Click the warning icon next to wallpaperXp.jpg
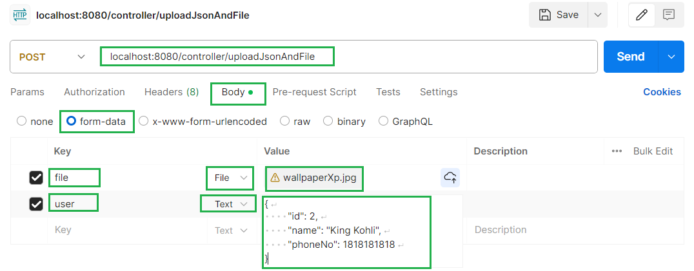Screen dimensions: 694x271 tap(275, 178)
